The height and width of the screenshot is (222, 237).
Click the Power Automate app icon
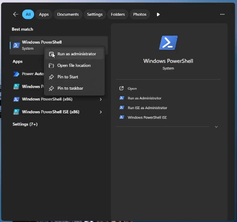pyautogui.click(x=16, y=74)
